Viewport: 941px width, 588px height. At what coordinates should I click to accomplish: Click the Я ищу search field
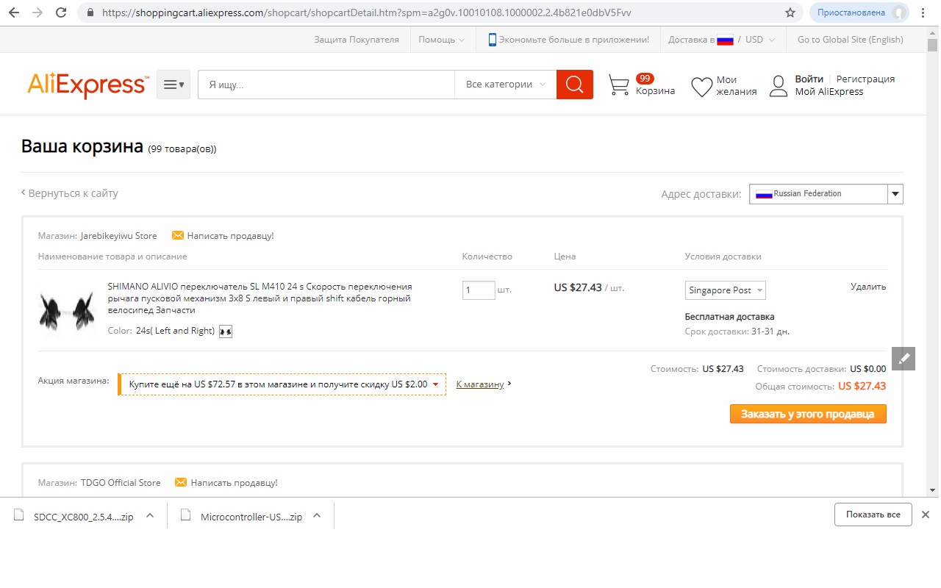[326, 85]
